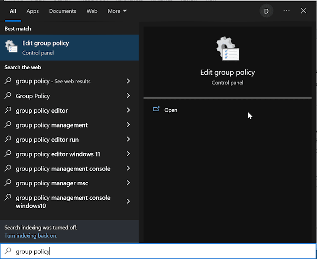Click the Open external-window icon
The width and height of the screenshot is (317, 259).
156,109
